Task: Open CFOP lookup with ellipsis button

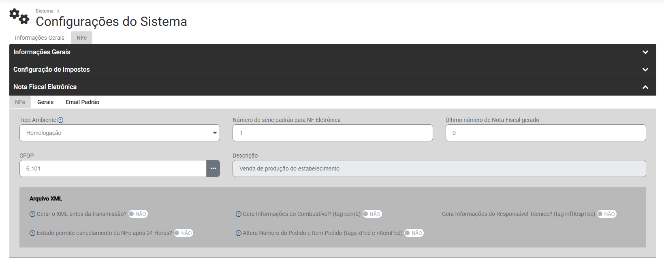Action: point(213,168)
